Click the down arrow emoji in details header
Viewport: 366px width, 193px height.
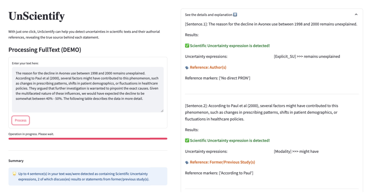(235, 15)
